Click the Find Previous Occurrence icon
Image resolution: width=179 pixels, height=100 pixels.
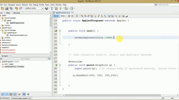85,16
